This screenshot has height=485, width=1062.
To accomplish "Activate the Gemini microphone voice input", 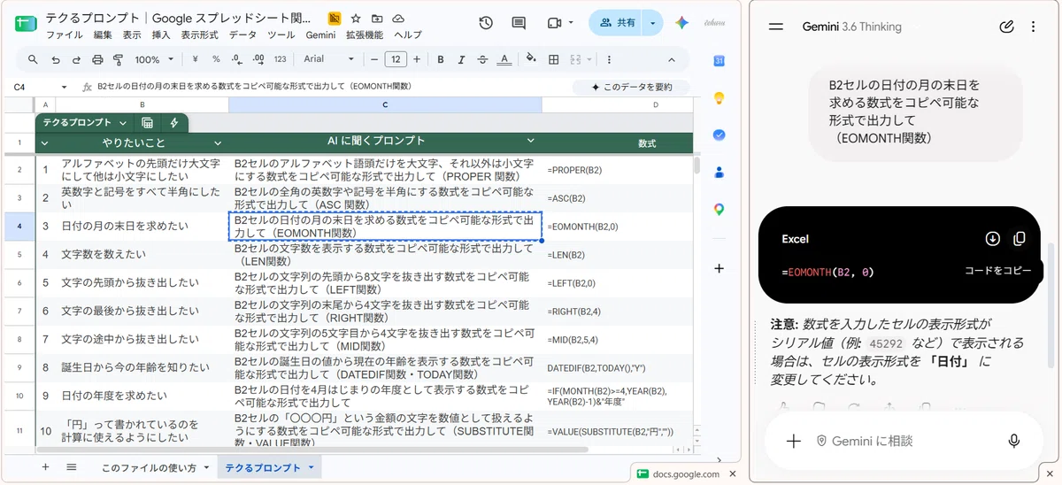I will 1013,441.
